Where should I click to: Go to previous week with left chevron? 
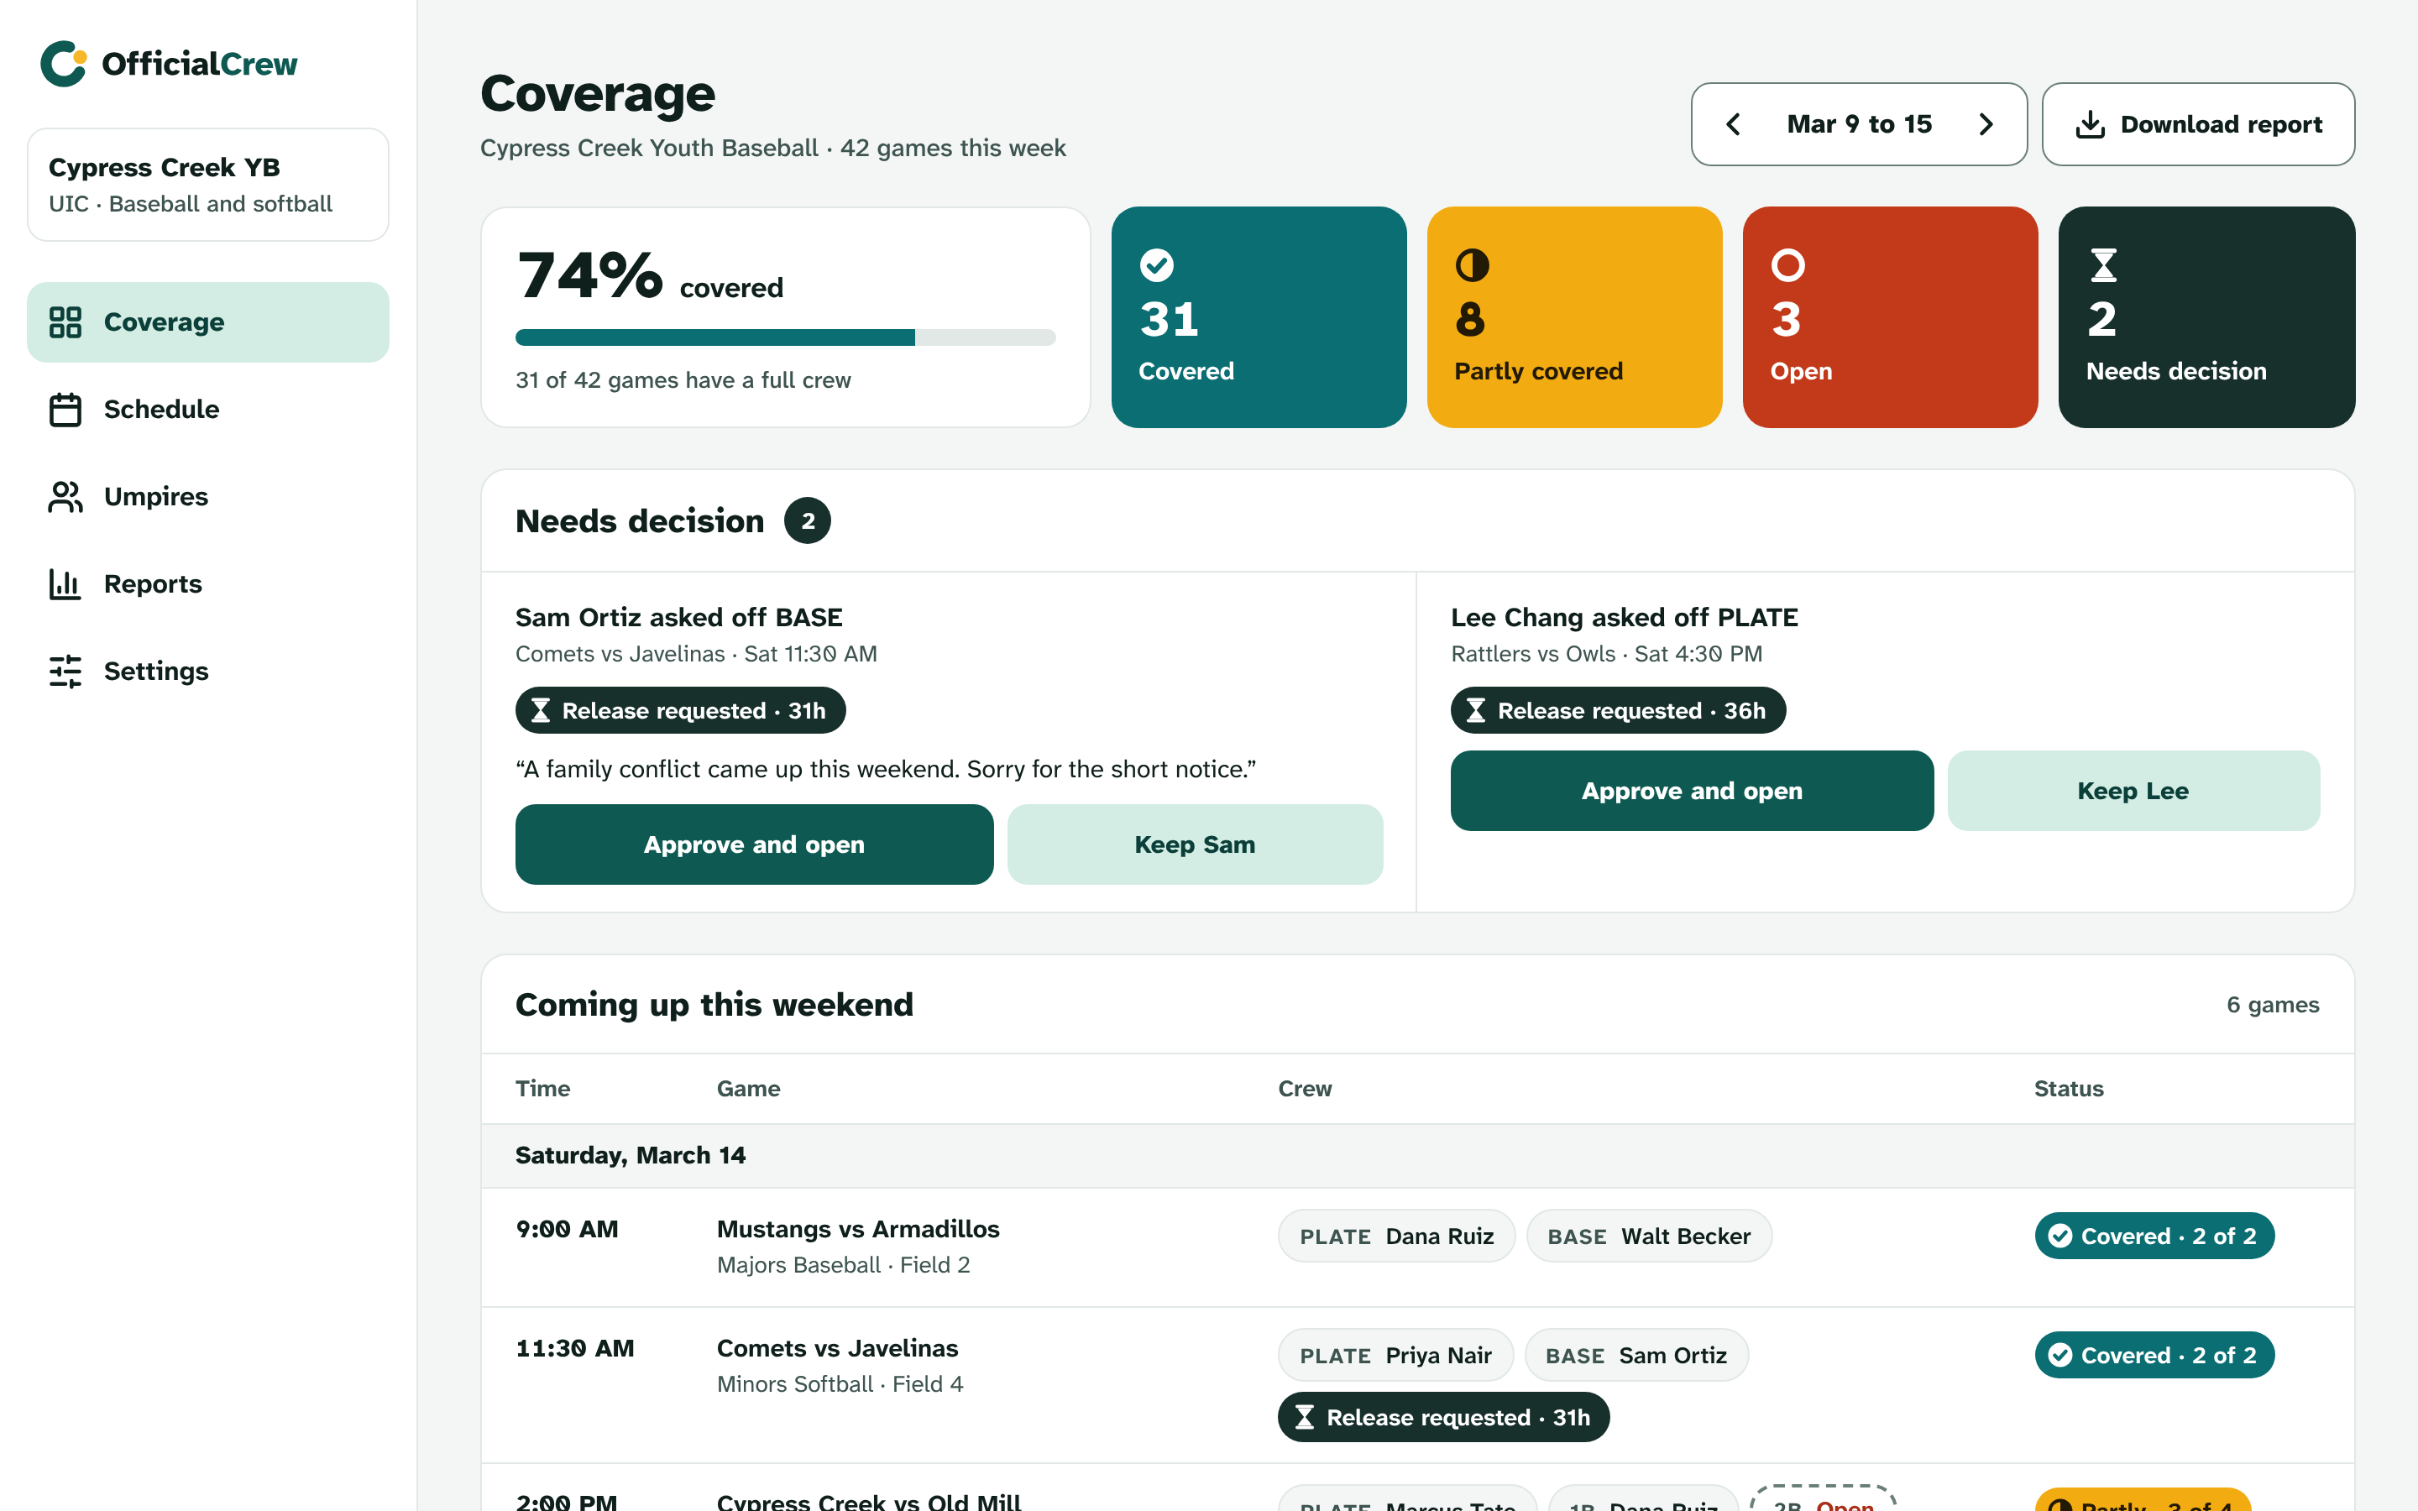[x=1734, y=124]
